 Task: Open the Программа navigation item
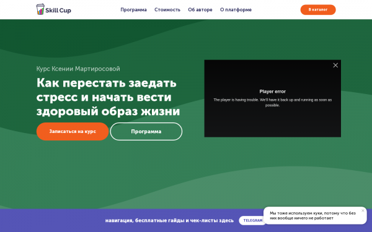[133, 10]
